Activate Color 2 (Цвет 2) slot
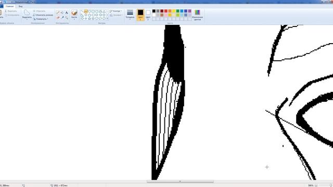Image resolution: width=333 pixels, height=187 pixels. pos(148,15)
